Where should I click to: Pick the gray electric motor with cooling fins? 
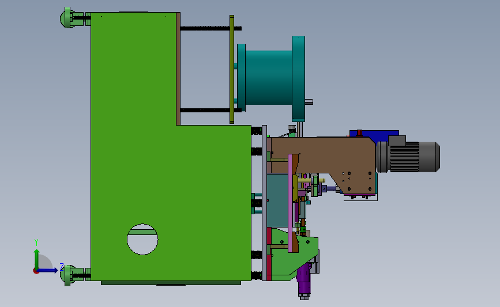[408, 156]
